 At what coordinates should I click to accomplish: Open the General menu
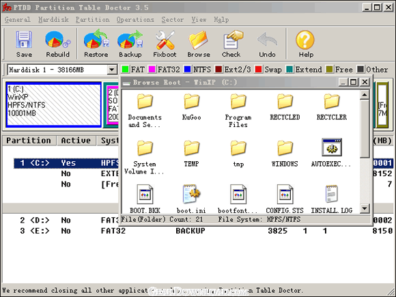tap(18, 20)
